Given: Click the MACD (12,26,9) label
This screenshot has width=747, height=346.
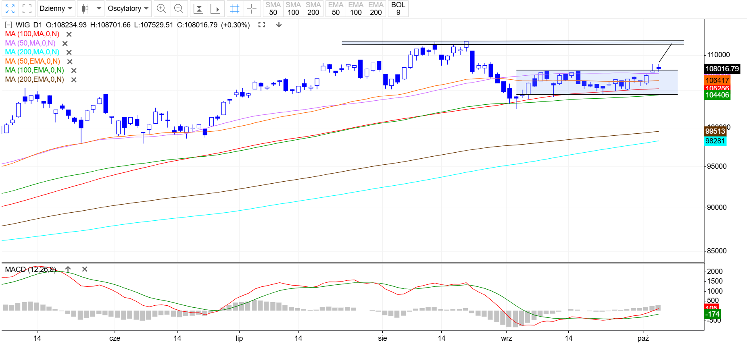Looking at the screenshot, I should [x=31, y=269].
